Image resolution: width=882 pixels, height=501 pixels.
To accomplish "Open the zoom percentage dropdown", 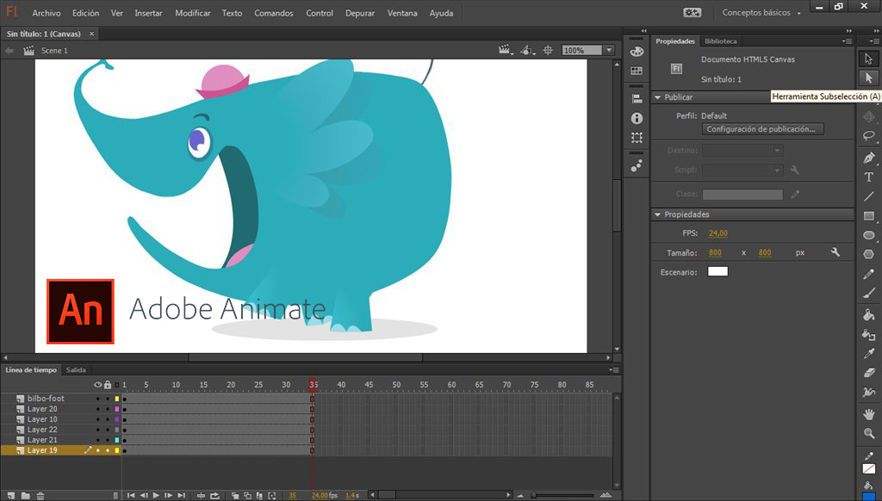I will click(610, 49).
